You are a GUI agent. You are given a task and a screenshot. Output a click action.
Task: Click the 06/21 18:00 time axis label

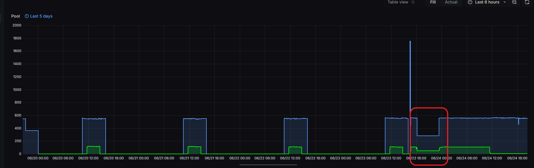tap(214, 158)
